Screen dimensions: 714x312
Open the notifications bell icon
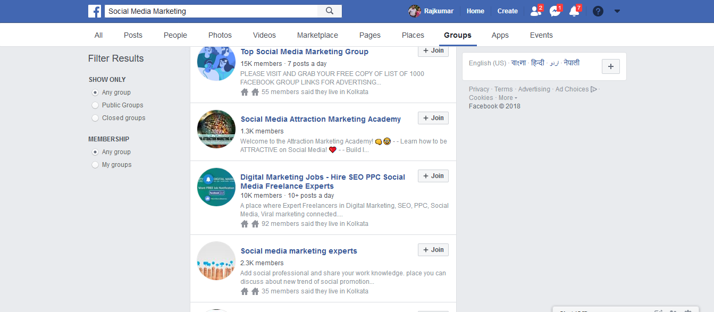(574, 11)
